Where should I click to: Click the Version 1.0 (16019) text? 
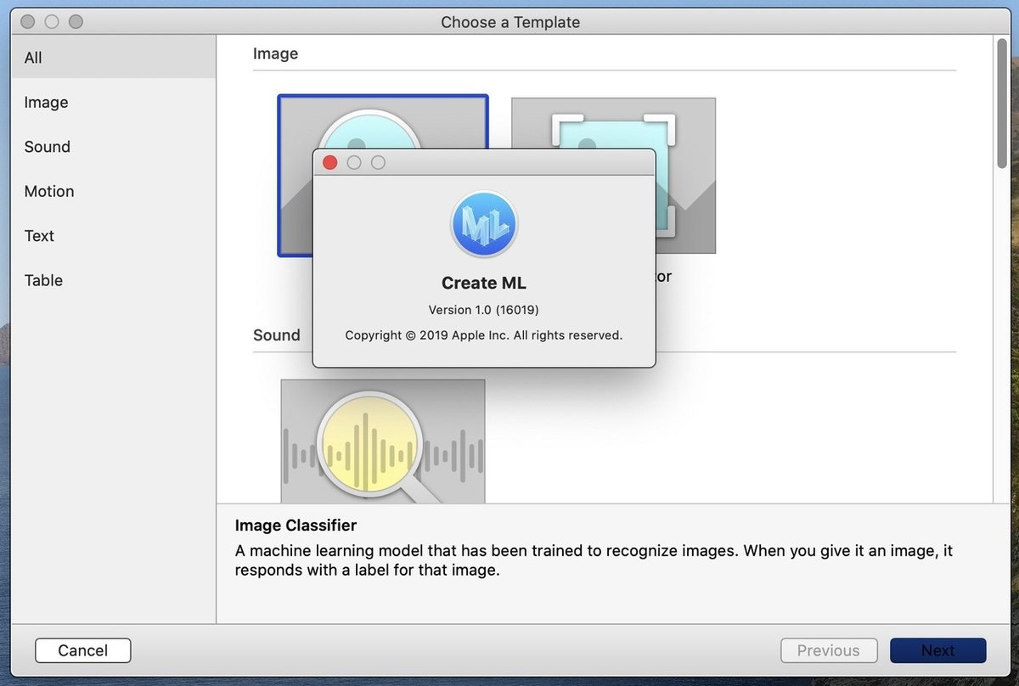pyautogui.click(x=484, y=309)
